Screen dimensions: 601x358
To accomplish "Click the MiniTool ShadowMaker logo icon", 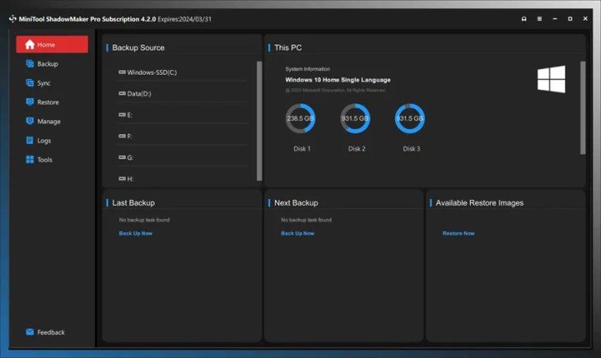I will (12, 19).
